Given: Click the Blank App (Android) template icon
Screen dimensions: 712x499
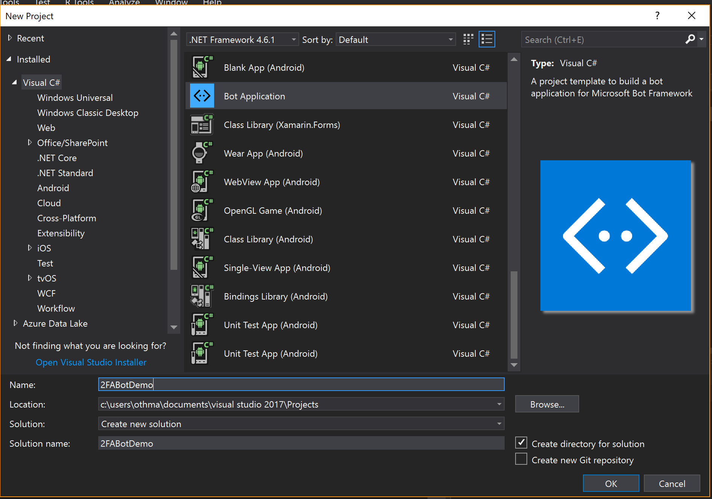Looking at the screenshot, I should tap(202, 67).
